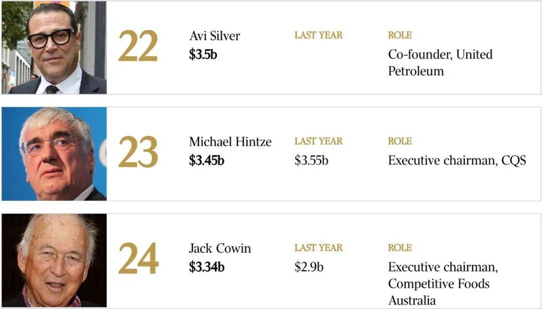Click the name Avi Silver
Screen dimensions: 542x309
[x=215, y=36]
